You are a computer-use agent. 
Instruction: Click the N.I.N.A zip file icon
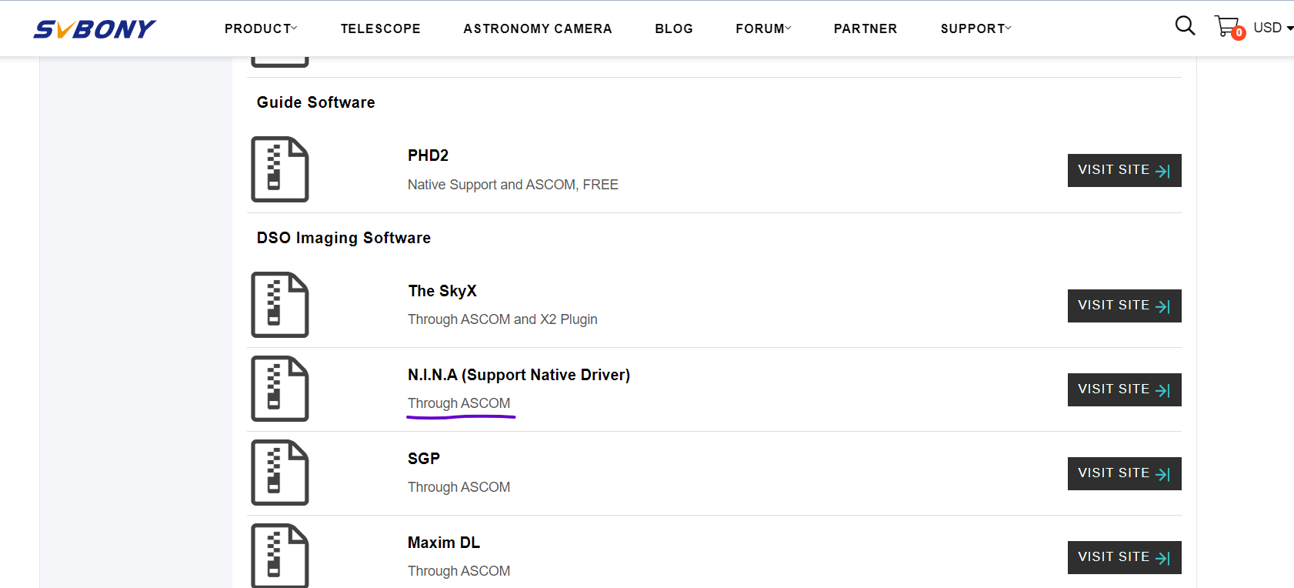(280, 389)
